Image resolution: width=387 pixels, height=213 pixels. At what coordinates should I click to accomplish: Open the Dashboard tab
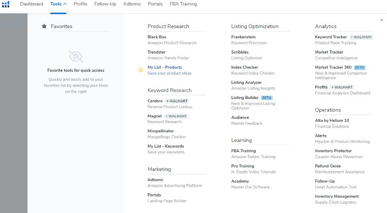(x=32, y=4)
